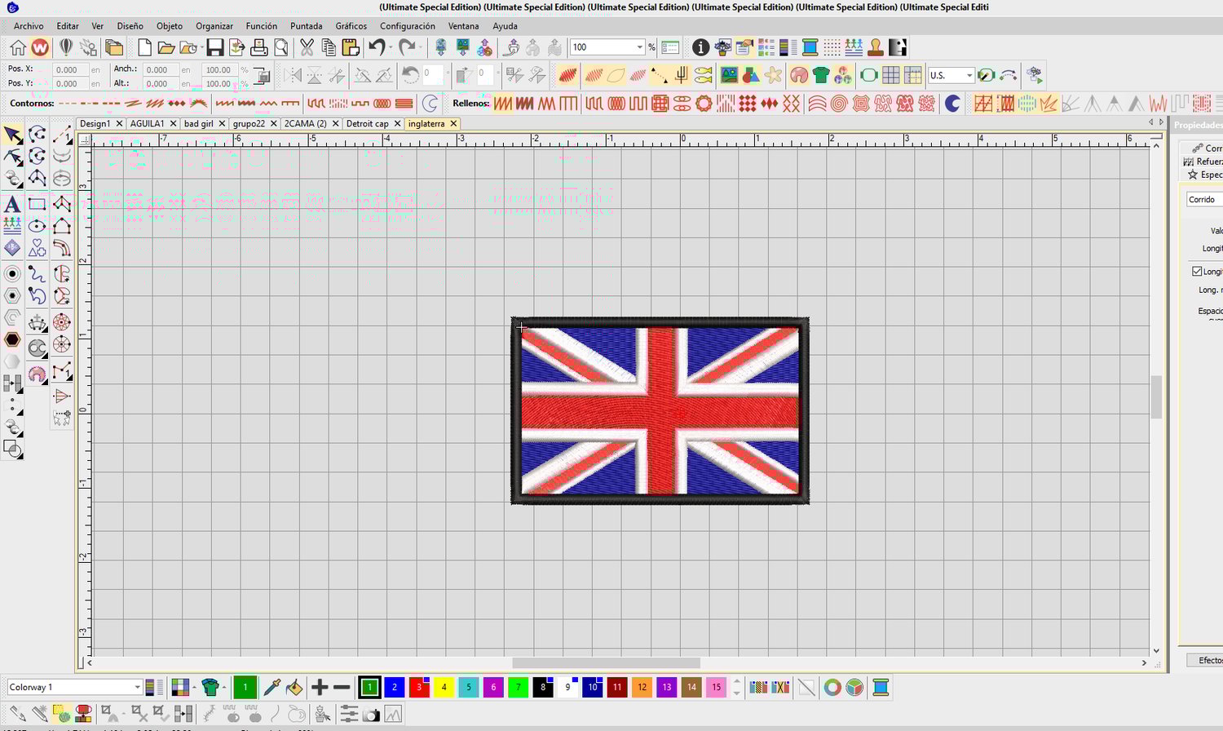Pick the Lettering 'A' tool

pyautogui.click(x=12, y=204)
